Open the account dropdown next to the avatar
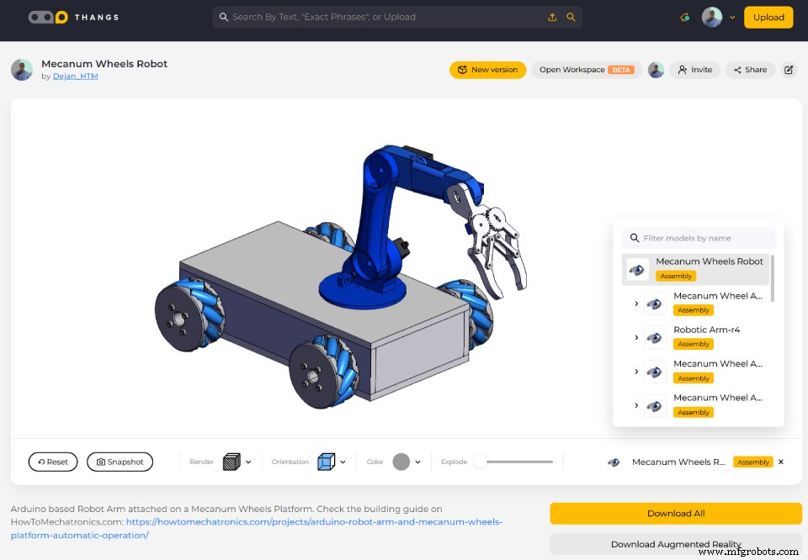This screenshot has height=560, width=808. coord(731,17)
